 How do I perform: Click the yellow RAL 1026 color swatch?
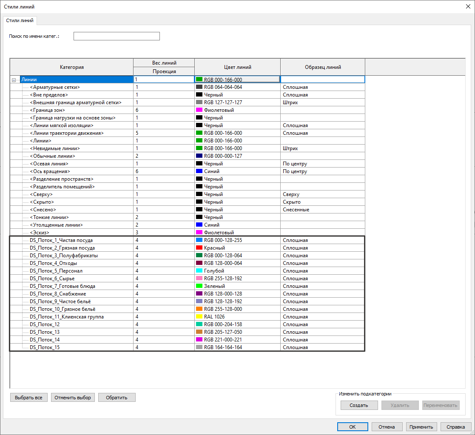pos(199,317)
